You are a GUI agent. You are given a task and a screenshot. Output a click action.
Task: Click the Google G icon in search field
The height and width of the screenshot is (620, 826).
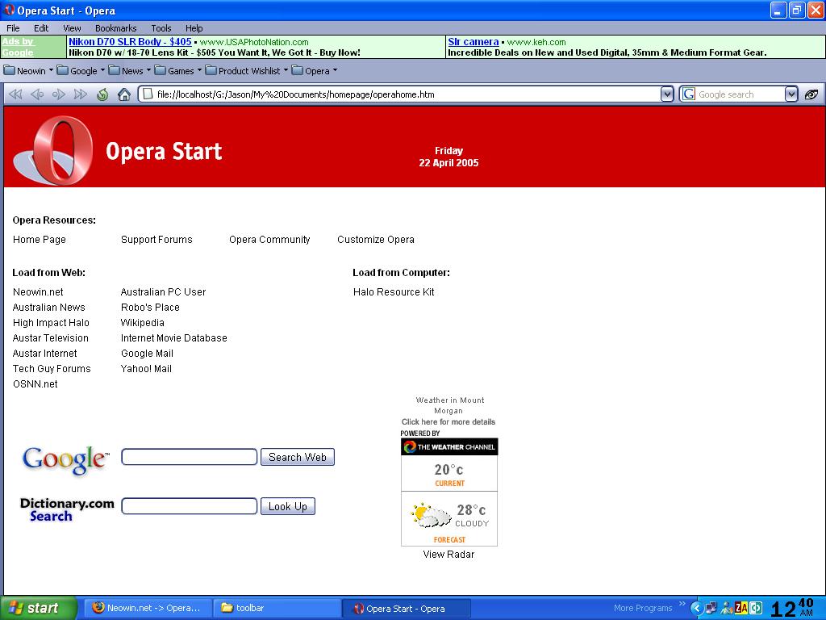click(688, 94)
